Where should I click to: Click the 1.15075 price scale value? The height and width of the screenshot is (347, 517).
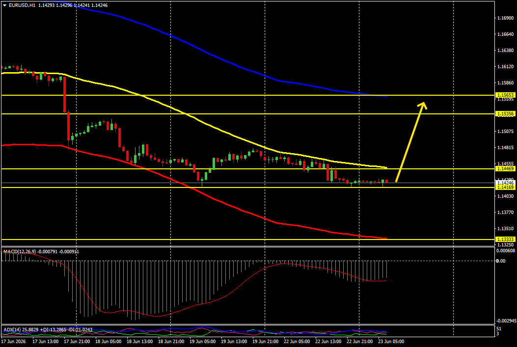coord(505,132)
